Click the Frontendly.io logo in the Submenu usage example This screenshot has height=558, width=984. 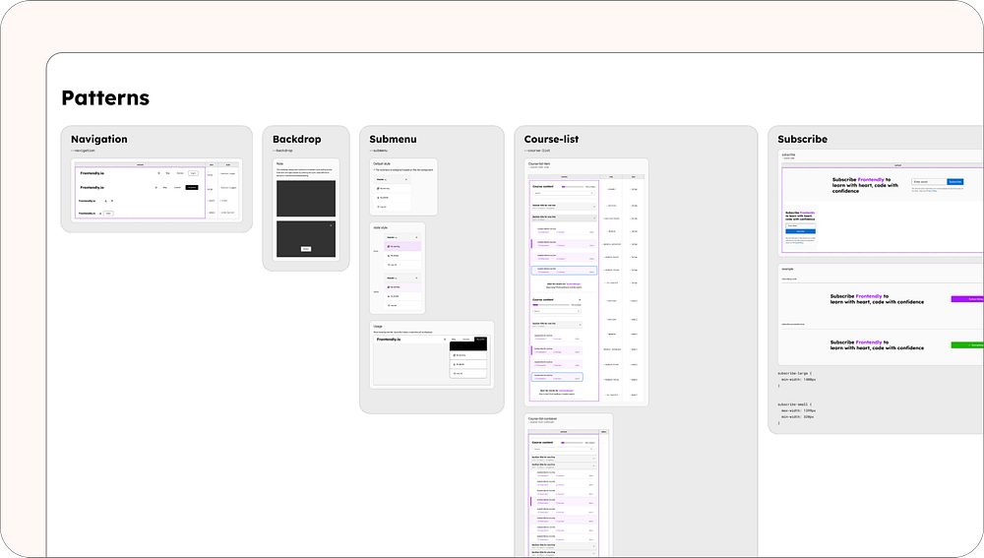(x=389, y=339)
